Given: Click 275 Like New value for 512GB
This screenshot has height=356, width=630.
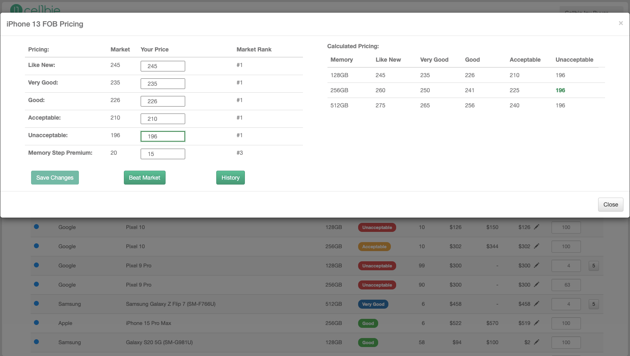Looking at the screenshot, I should point(380,105).
